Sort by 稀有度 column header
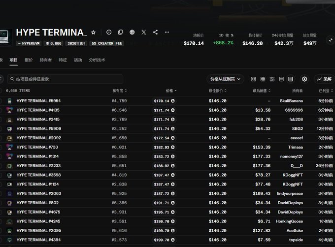335x247 pixels. (120, 91)
